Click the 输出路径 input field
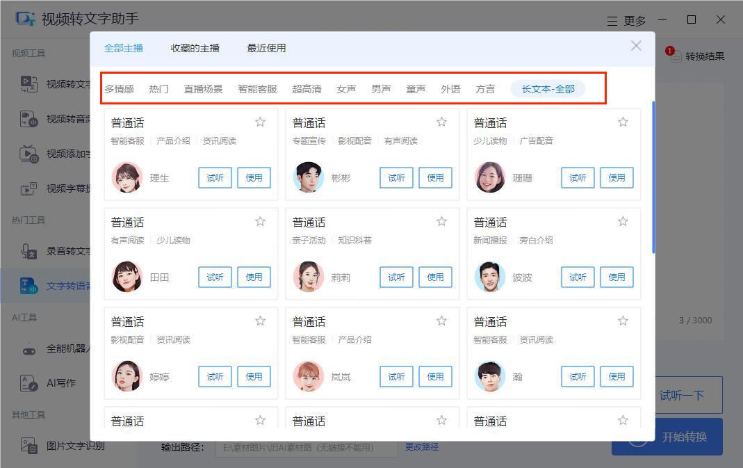743x468 pixels. point(307,447)
